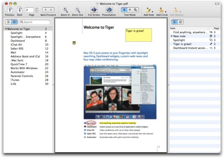Select the text tool mode

pyautogui.click(x=124, y=10)
